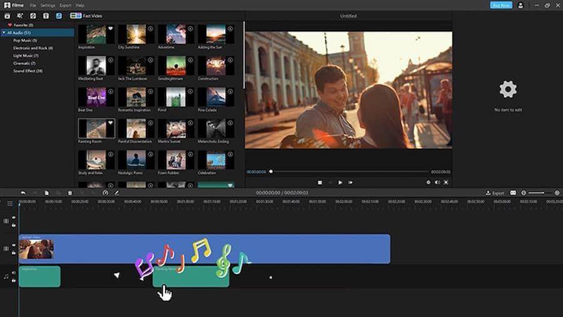Enter fullscreen preview mode
This screenshot has height=317, width=563.
(446, 183)
